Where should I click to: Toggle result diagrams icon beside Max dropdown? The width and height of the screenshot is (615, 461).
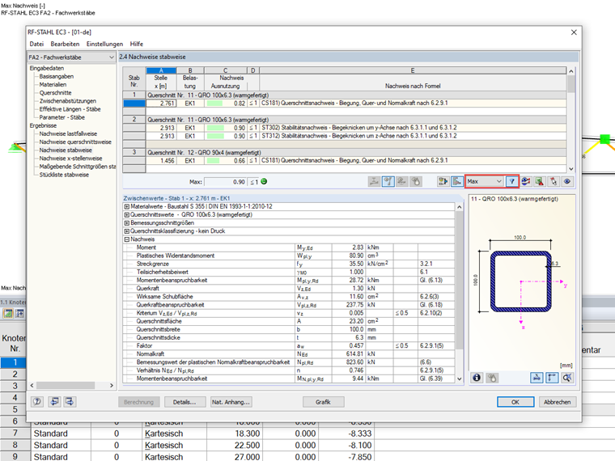tap(457, 181)
